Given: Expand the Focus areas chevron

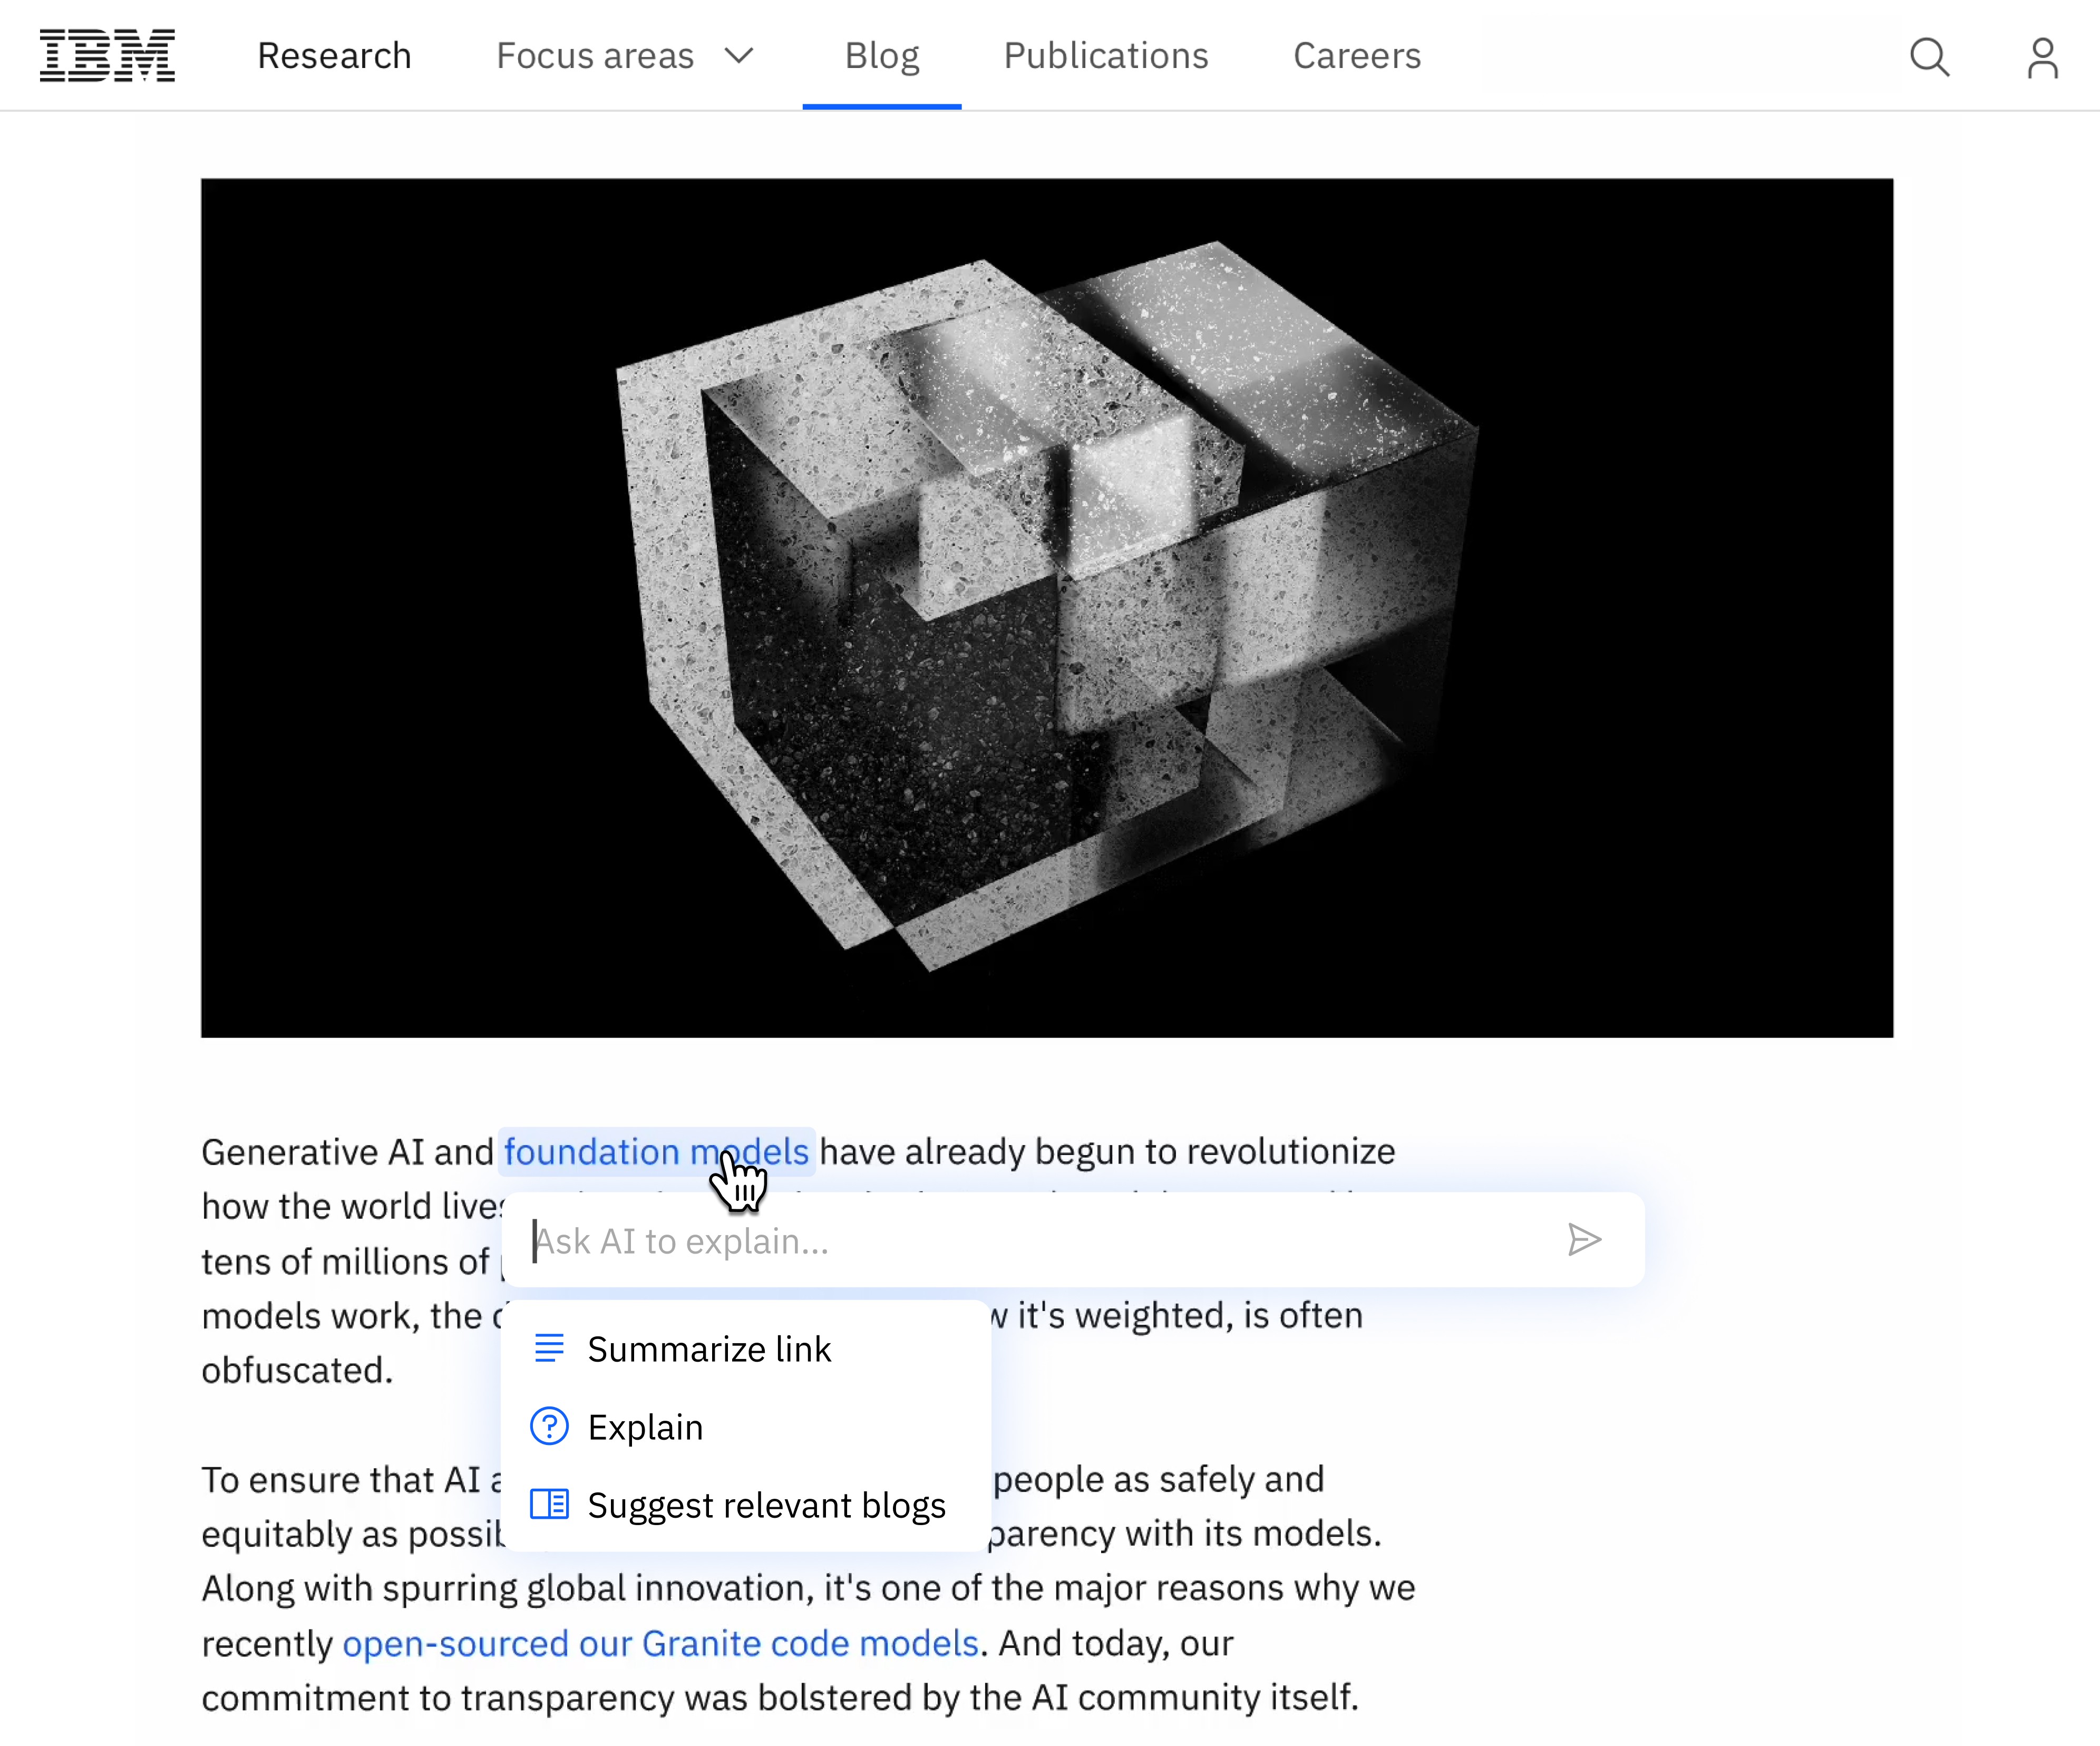Looking at the screenshot, I should click(x=739, y=56).
